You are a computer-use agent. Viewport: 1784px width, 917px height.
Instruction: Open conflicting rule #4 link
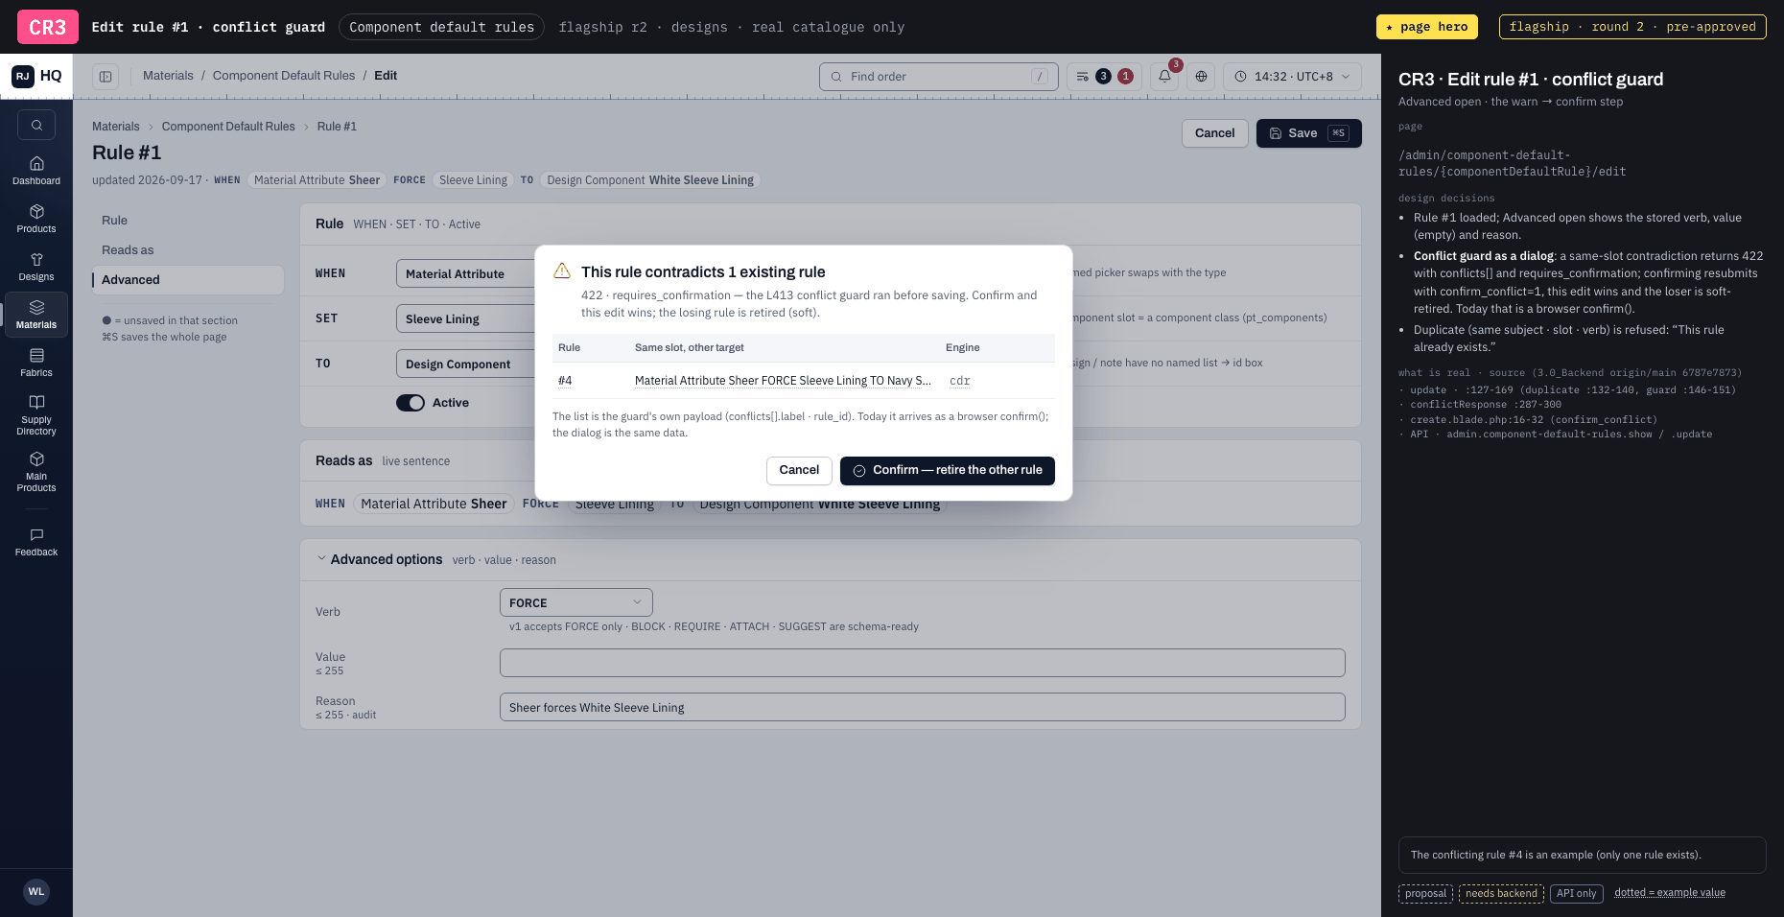pos(565,381)
